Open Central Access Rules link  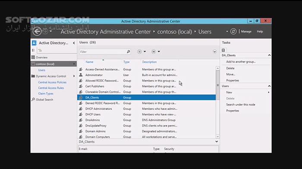coord(51,88)
